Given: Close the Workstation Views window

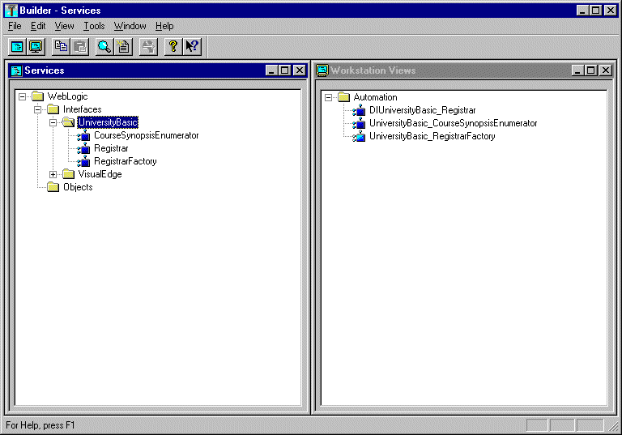Looking at the screenshot, I should [606, 70].
